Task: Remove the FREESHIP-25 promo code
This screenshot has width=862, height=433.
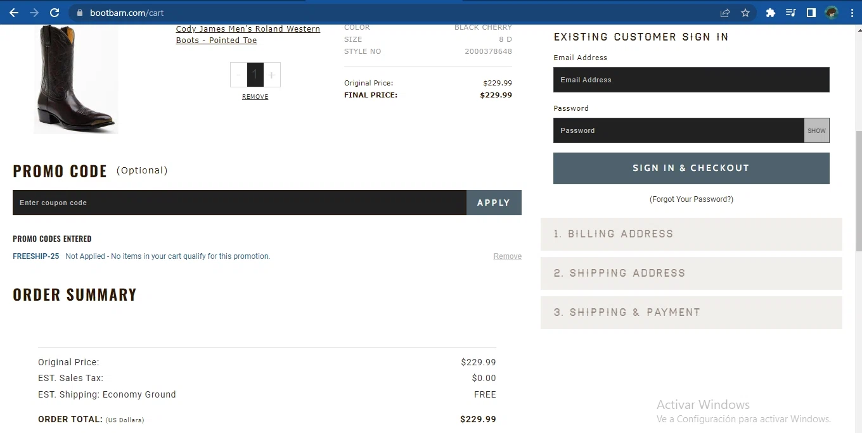Action: [508, 256]
